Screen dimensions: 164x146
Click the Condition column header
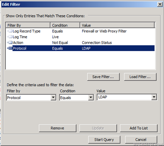click(65, 25)
